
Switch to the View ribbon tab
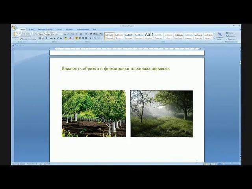pyautogui.click(x=94, y=30)
